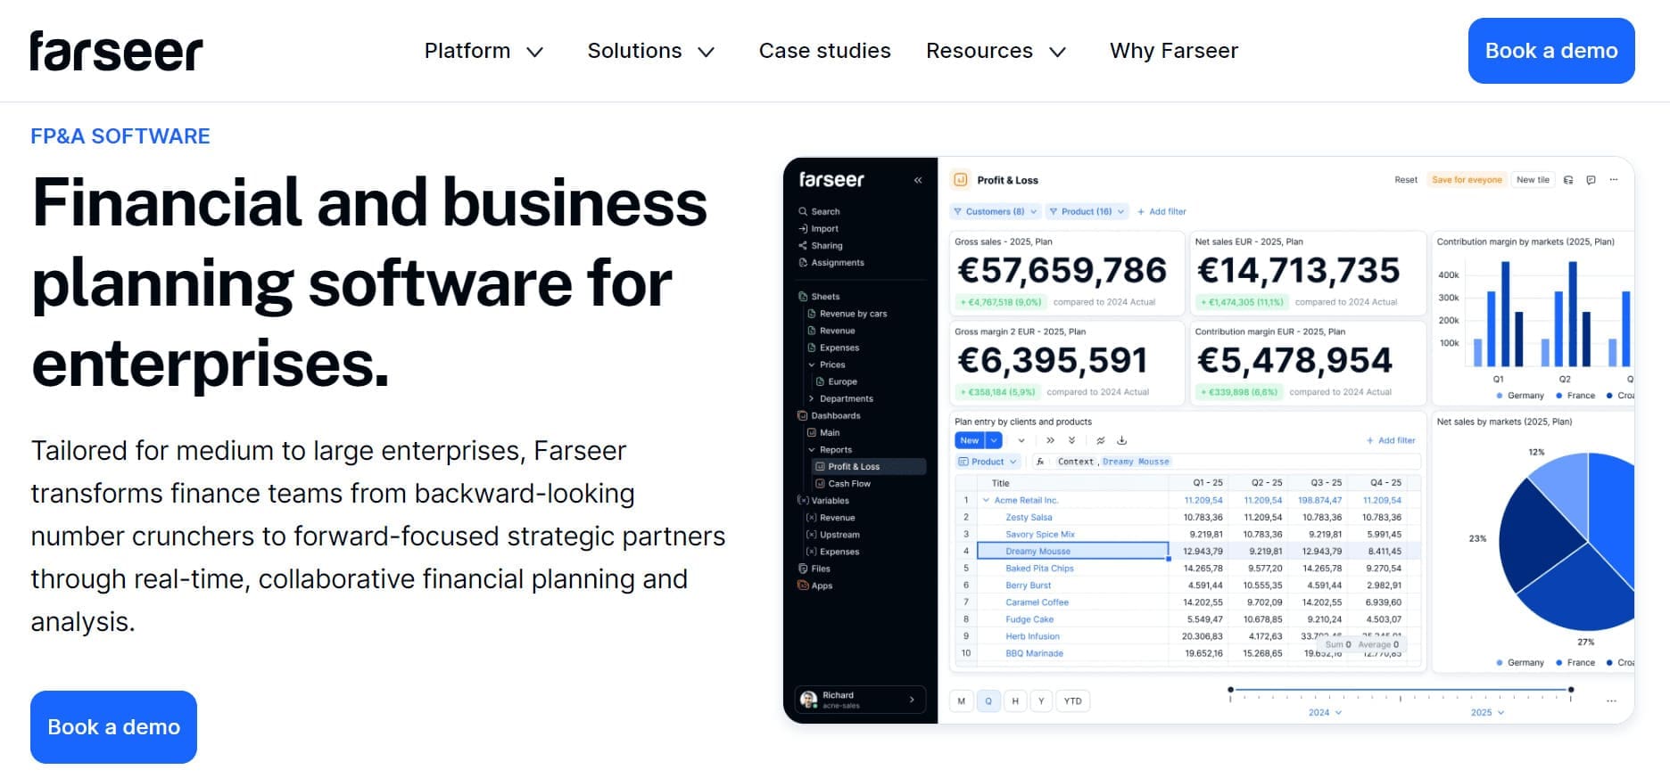
Task: Click the Files icon in the sidebar
Action: click(803, 569)
